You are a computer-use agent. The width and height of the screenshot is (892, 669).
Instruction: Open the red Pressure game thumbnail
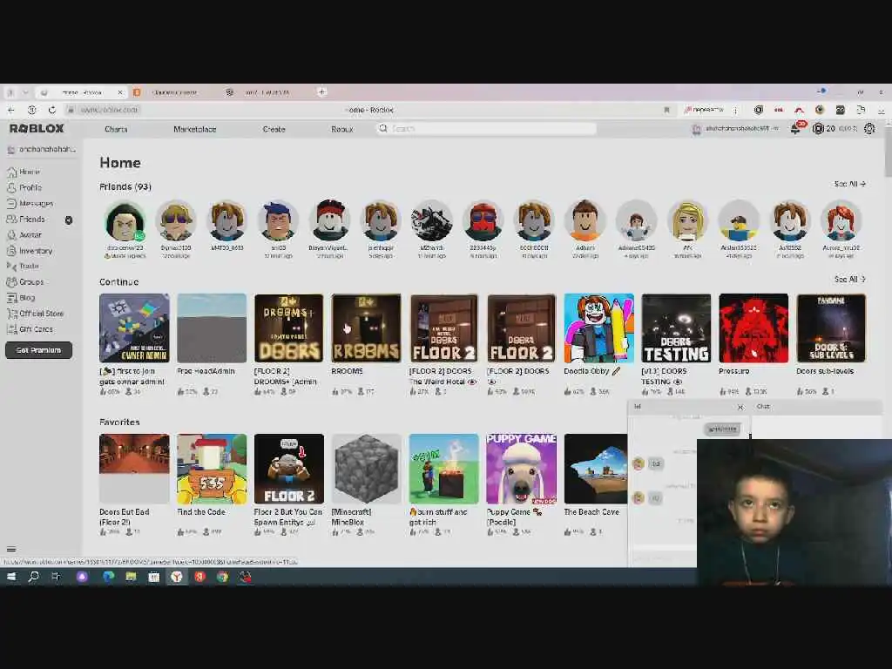coord(753,328)
